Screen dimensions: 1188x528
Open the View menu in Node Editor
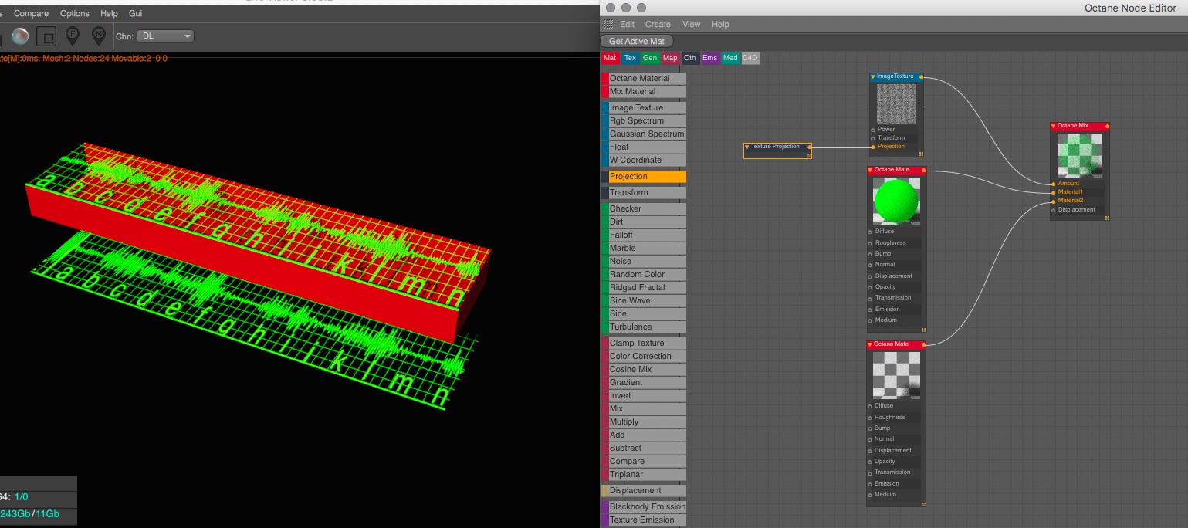click(692, 25)
